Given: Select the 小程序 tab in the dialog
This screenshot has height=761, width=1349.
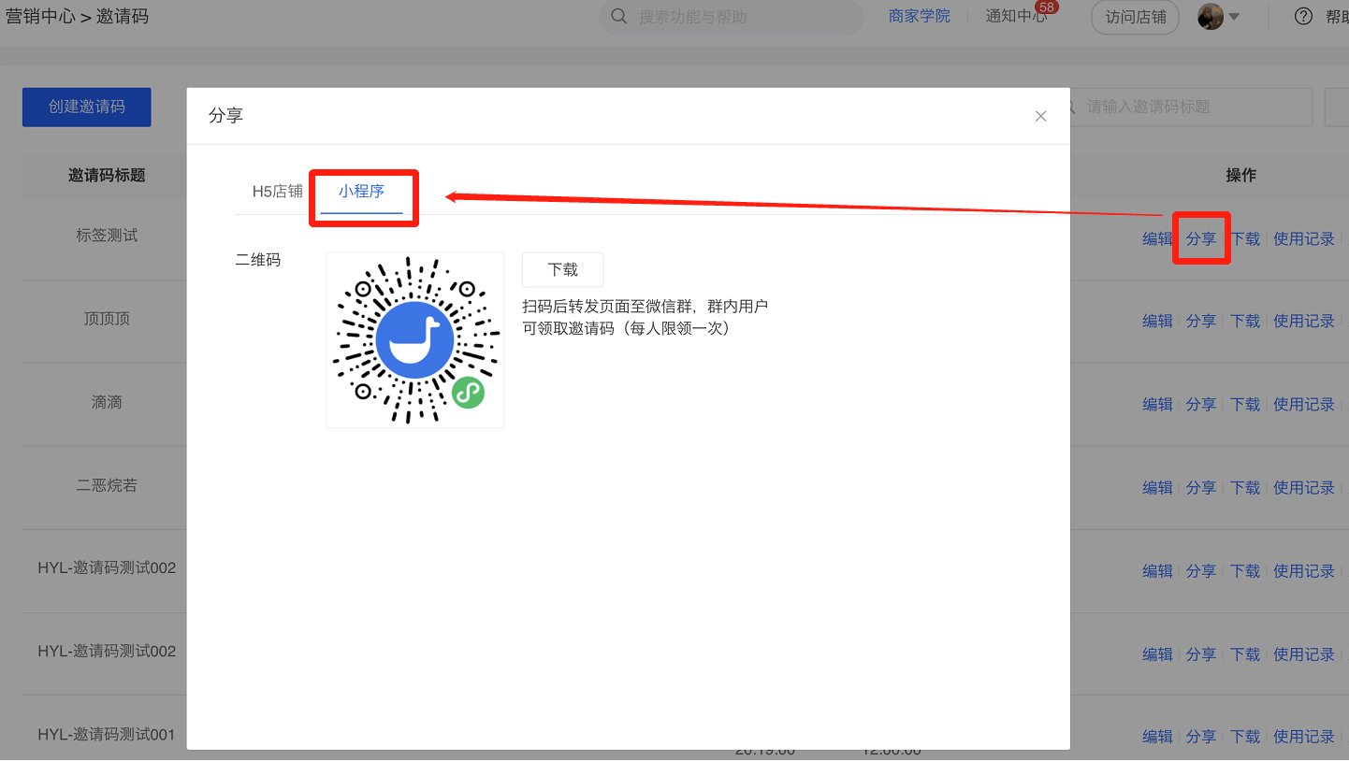Looking at the screenshot, I should tap(363, 191).
